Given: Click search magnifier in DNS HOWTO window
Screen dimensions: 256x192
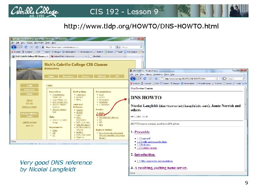Looking at the screenshot, I should [244, 79].
